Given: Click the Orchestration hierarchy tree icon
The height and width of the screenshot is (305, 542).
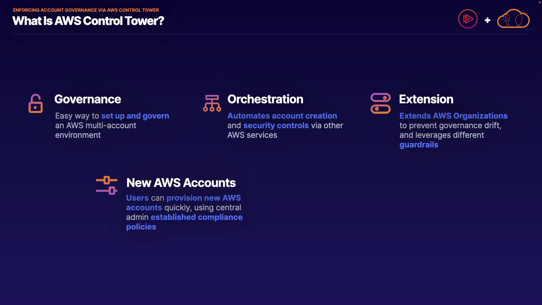Looking at the screenshot, I should click(212, 103).
